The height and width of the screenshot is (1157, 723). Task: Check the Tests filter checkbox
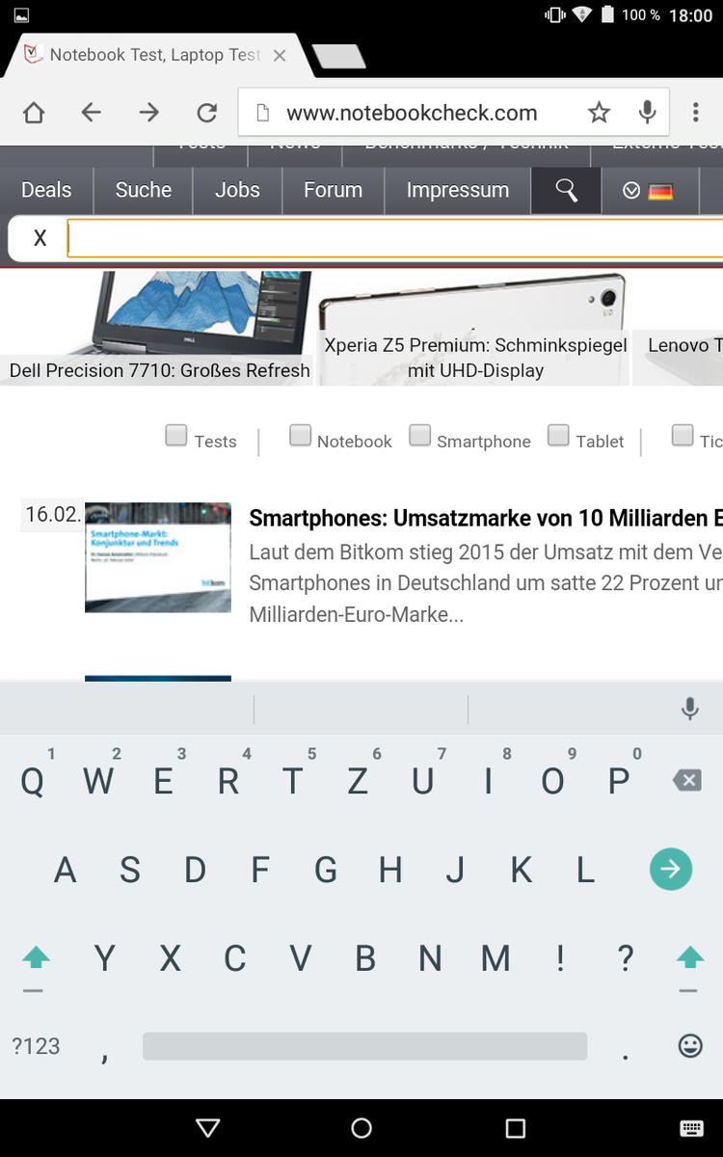click(175, 435)
